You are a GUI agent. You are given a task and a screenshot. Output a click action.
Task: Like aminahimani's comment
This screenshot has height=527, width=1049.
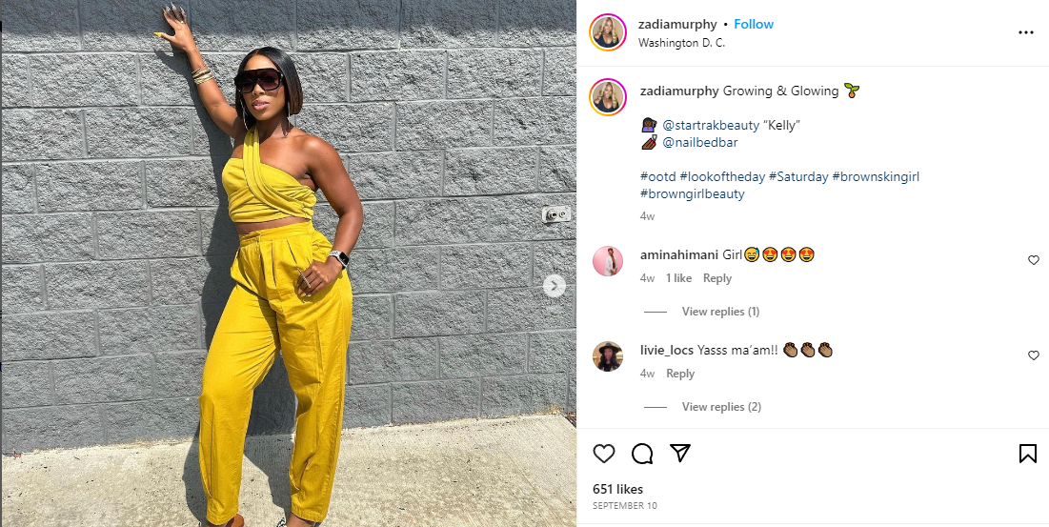point(1033,260)
